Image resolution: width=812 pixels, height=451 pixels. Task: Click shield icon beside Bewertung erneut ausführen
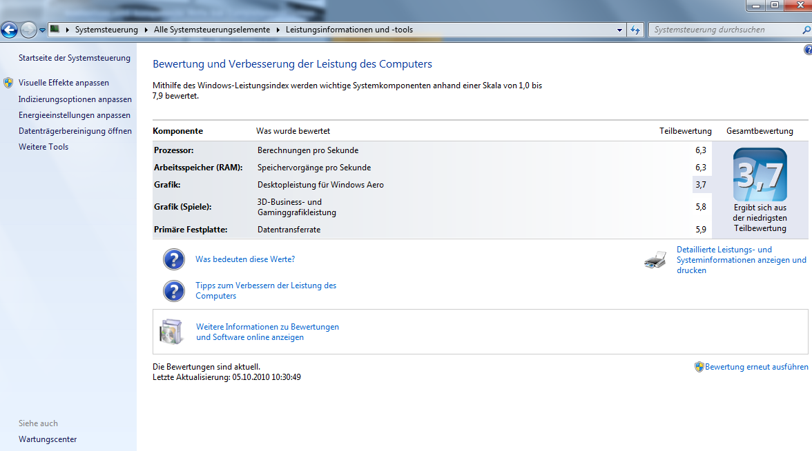(699, 367)
